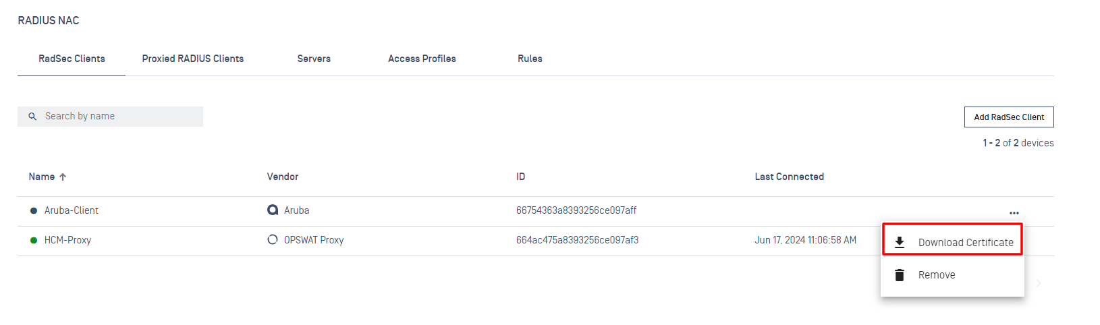1100x325 pixels.
Task: Click the OPSWAT Proxy vendor icon
Action: [273, 239]
